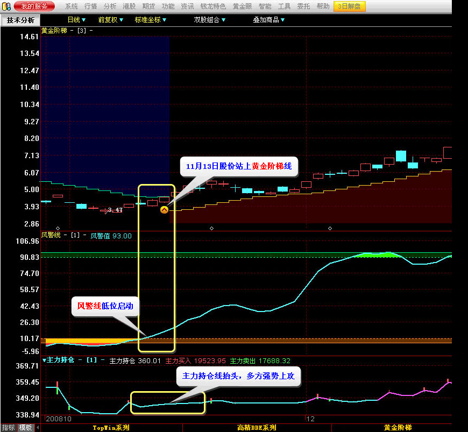Viewport: 468px width, 432px height.
Task: Open the 黄金眼 menu
Action: [243, 6]
